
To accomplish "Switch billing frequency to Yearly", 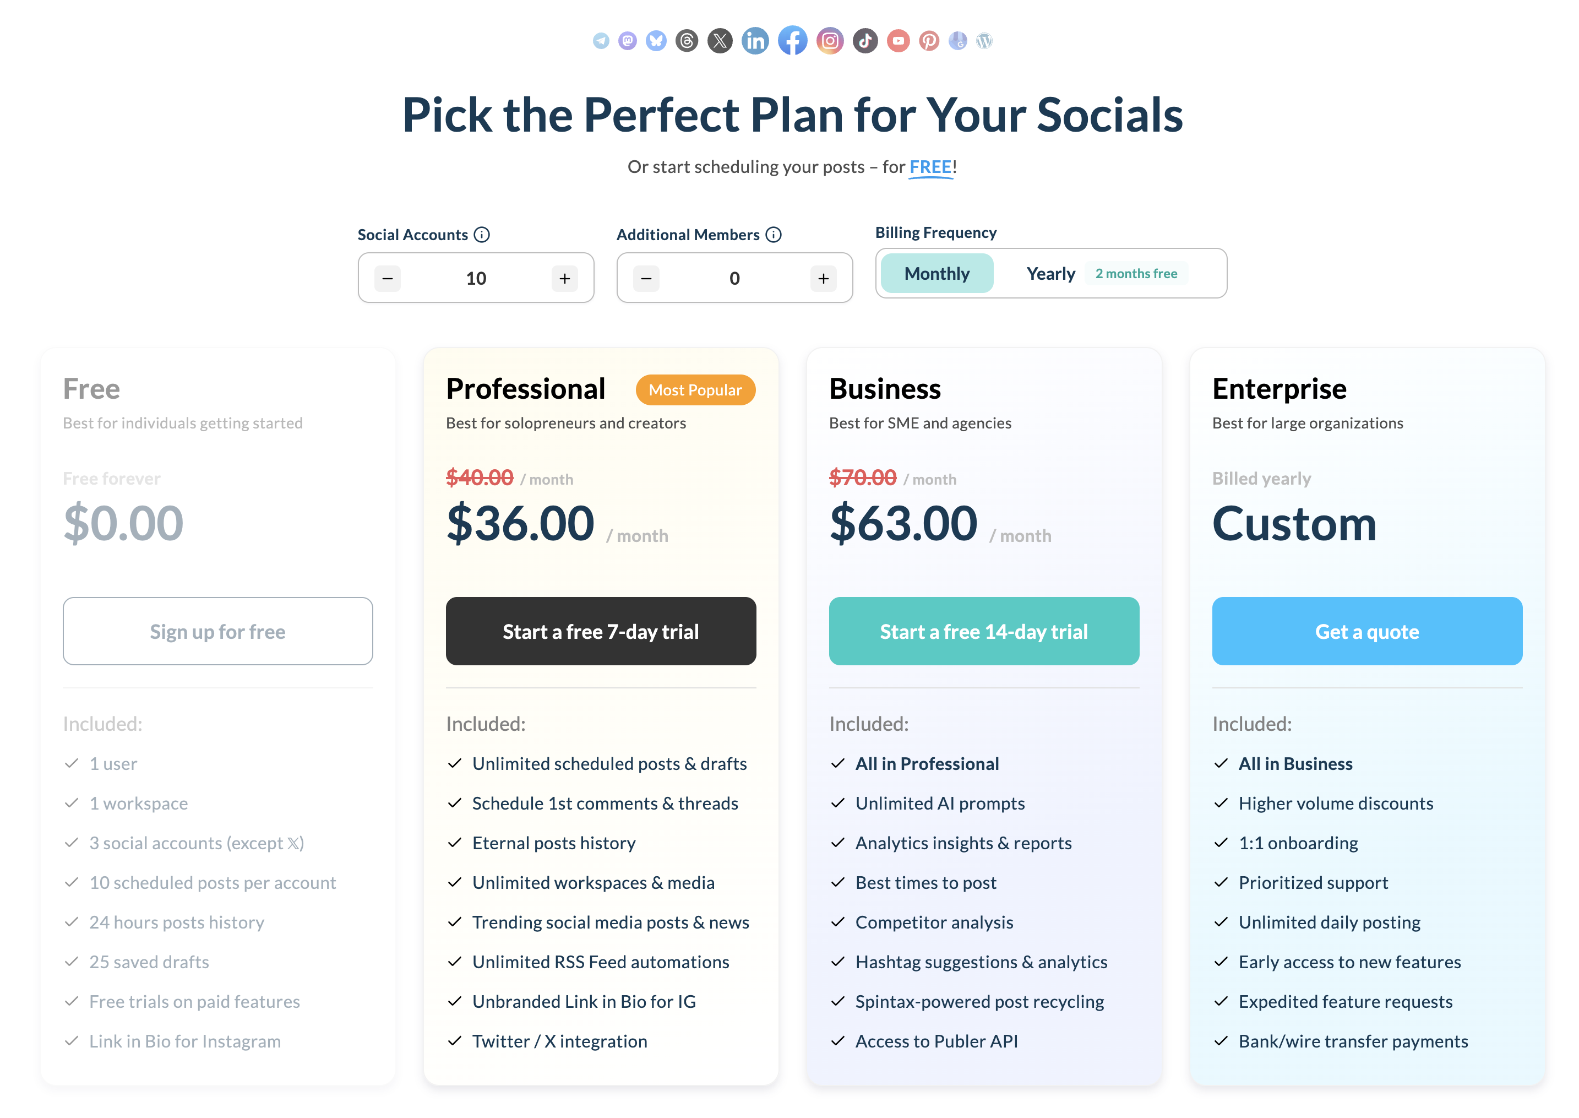I will (1050, 273).
